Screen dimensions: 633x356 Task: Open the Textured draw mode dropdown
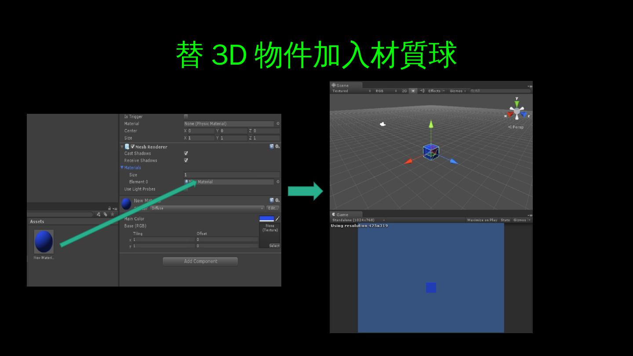point(352,91)
